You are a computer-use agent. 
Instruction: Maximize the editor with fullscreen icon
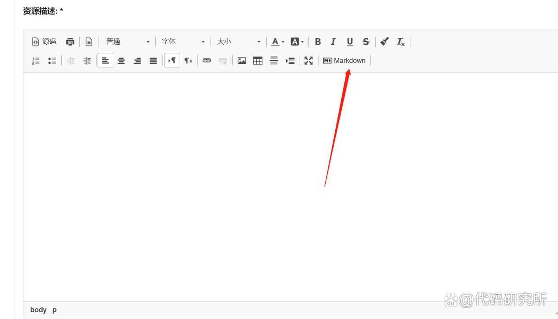[309, 61]
